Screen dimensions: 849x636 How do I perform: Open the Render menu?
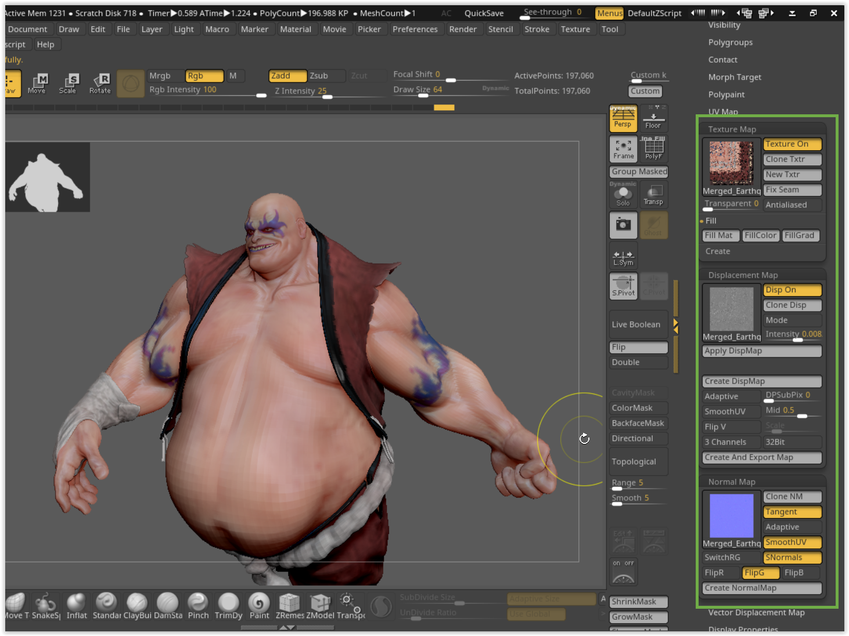(x=463, y=29)
